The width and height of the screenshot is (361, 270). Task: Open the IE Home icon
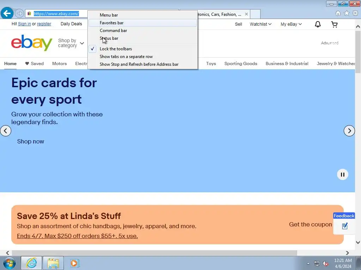338,13
